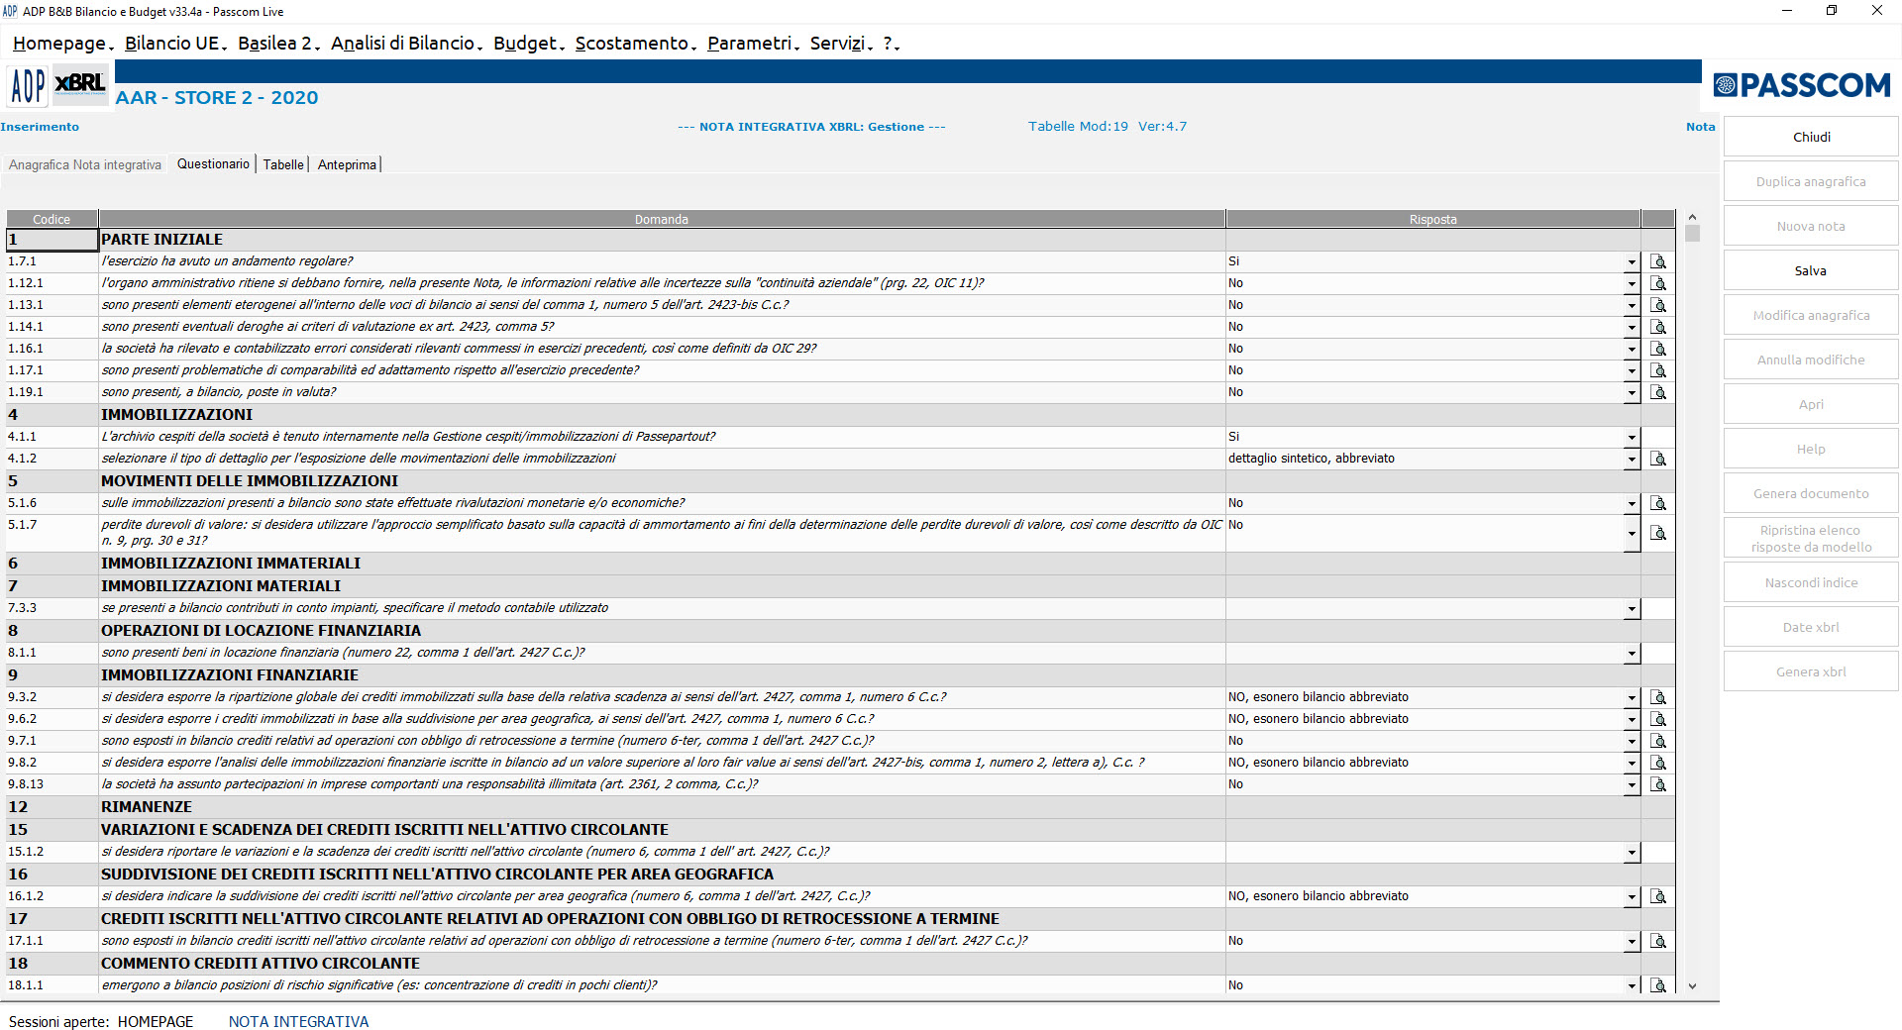Expand answer dropdown for row 1.12.1
This screenshot has width=1902, height=1030.
click(x=1632, y=284)
